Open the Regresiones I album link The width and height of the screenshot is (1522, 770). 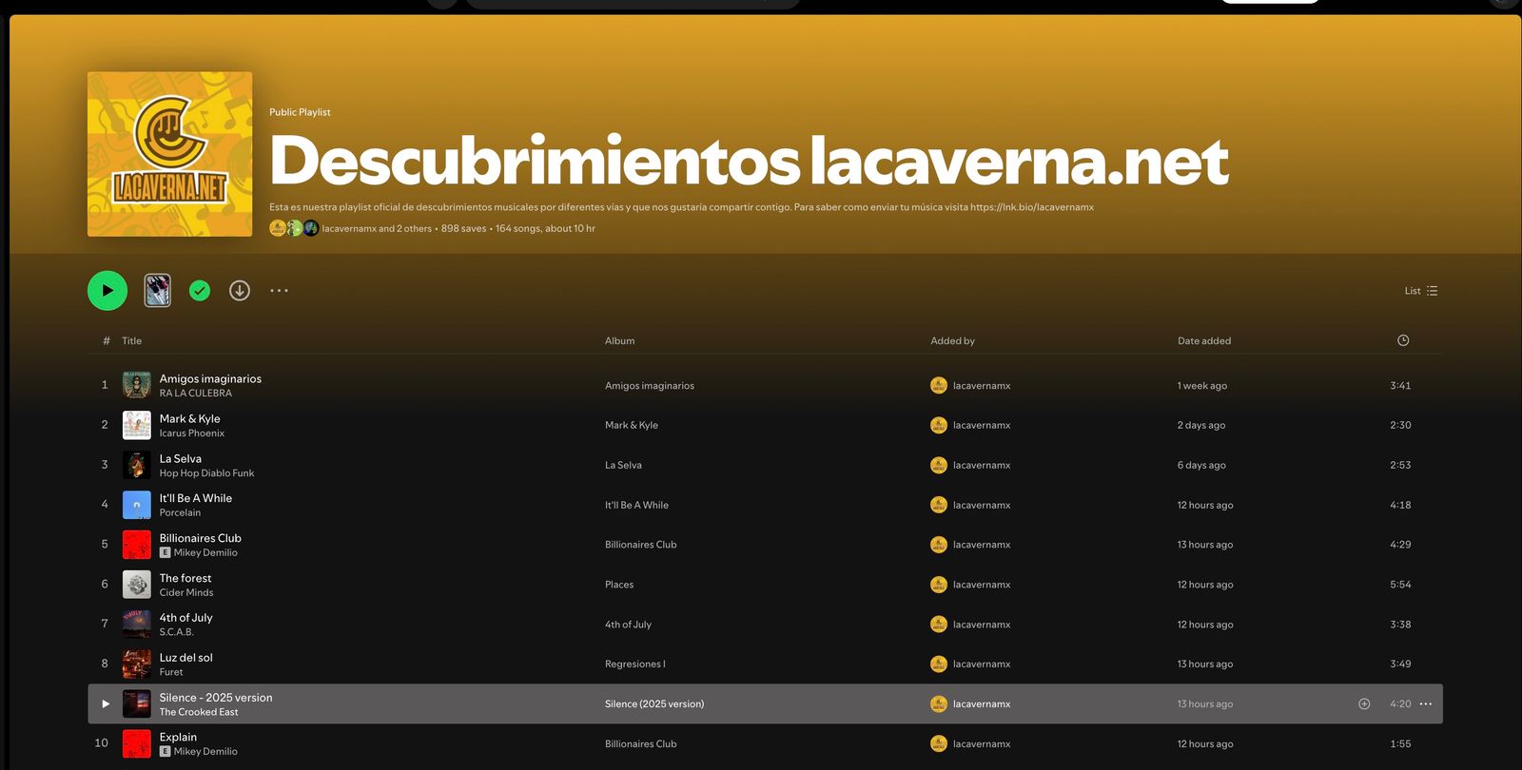point(634,664)
